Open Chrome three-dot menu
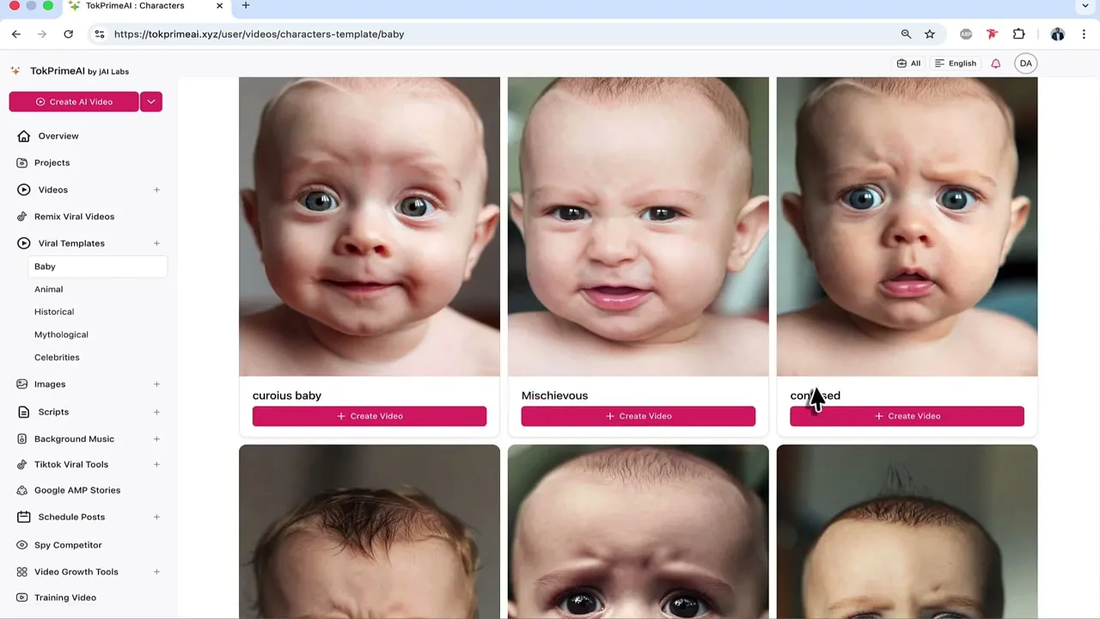Viewport: 1100px width, 619px height. pyautogui.click(x=1084, y=34)
